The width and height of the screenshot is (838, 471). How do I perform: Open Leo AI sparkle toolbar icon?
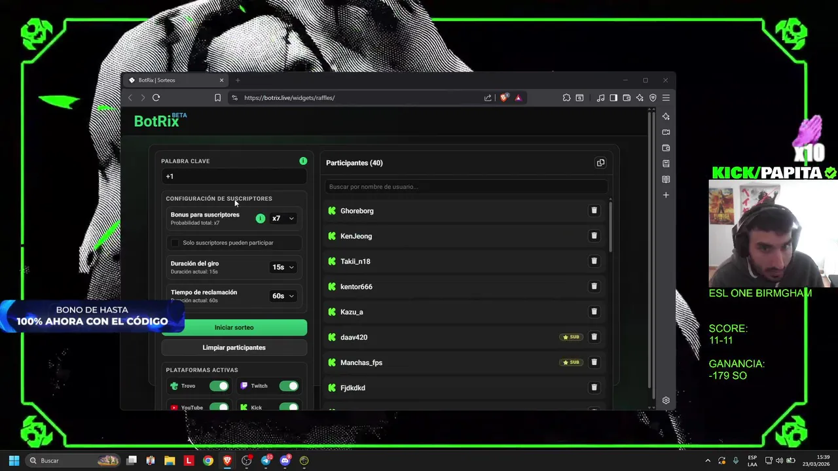(x=640, y=97)
